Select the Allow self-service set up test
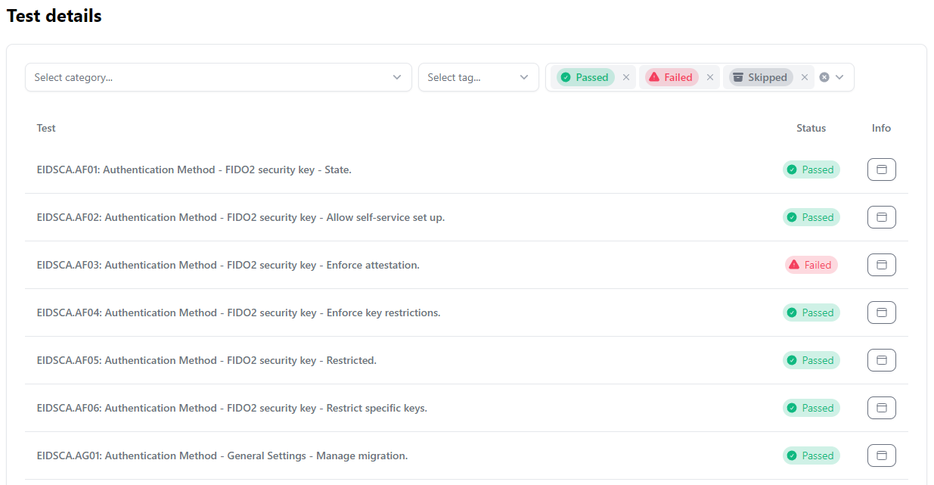 point(467,217)
